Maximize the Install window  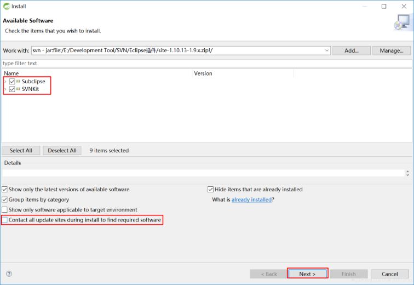point(384,7)
